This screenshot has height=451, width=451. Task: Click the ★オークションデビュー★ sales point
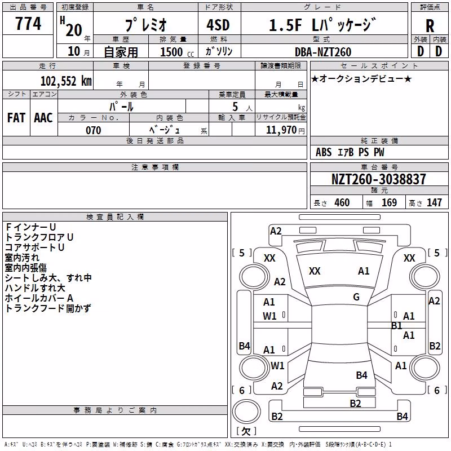(362, 78)
